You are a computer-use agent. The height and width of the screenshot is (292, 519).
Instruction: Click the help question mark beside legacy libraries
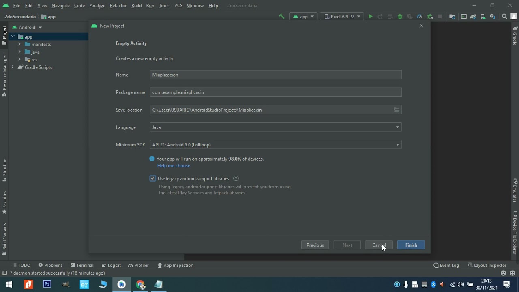tap(236, 178)
